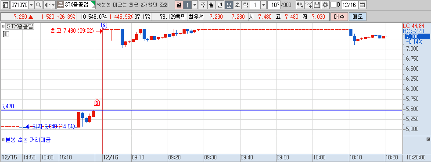Click the 5,470 horizontal line label
Viewport: 431px width, 162px height.
(8, 106)
